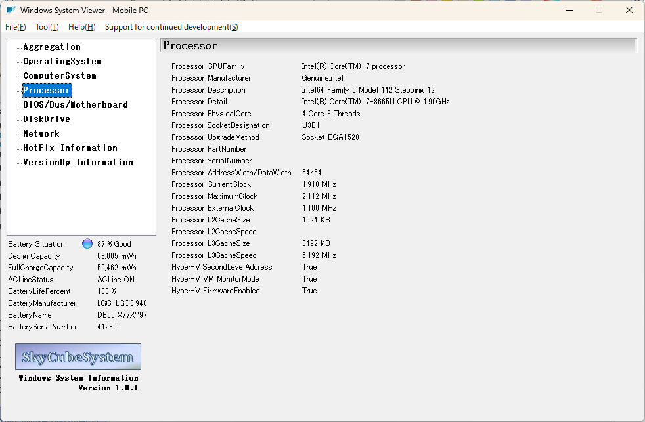
Task: Click the 'Processor PartNumber' label
Action: (x=209, y=149)
